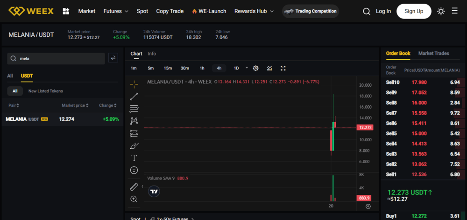Image resolution: width=467 pixels, height=220 pixels.
Task: Select the Order Book tab
Action: [398, 53]
